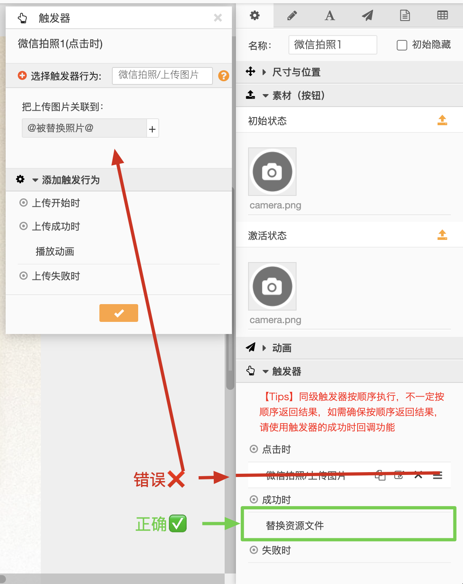Open the table grid tab
Screen dimensions: 463x584
(442, 16)
